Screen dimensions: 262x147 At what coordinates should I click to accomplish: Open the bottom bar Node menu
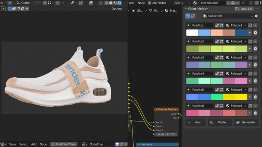click(43, 144)
